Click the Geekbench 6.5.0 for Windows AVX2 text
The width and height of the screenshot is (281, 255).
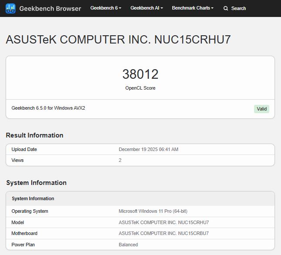pyautogui.click(x=48, y=108)
